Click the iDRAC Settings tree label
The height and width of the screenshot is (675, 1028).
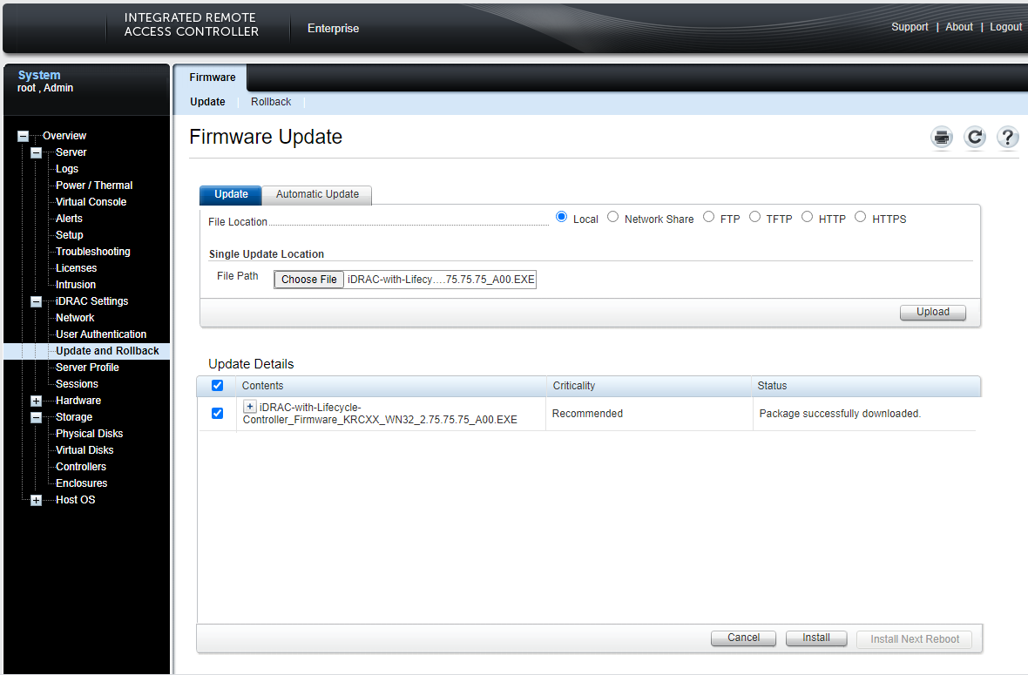coord(91,301)
